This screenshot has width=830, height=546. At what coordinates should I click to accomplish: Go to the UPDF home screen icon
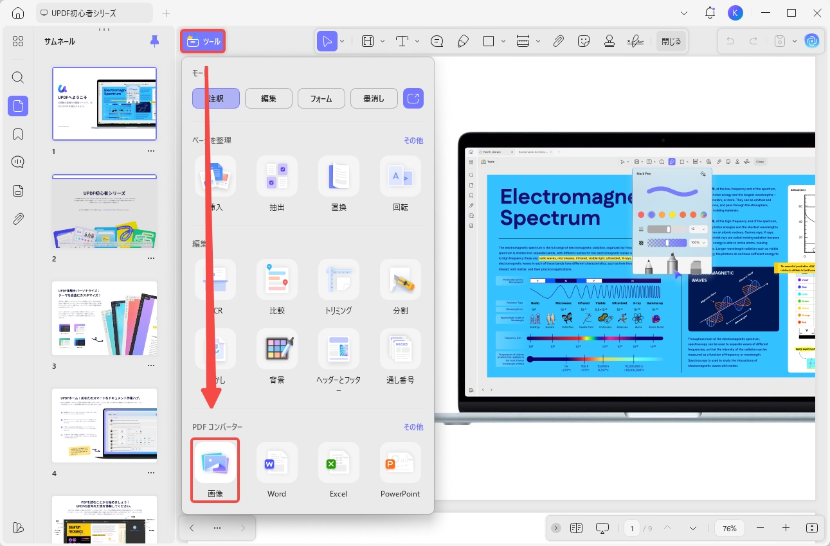pos(18,13)
